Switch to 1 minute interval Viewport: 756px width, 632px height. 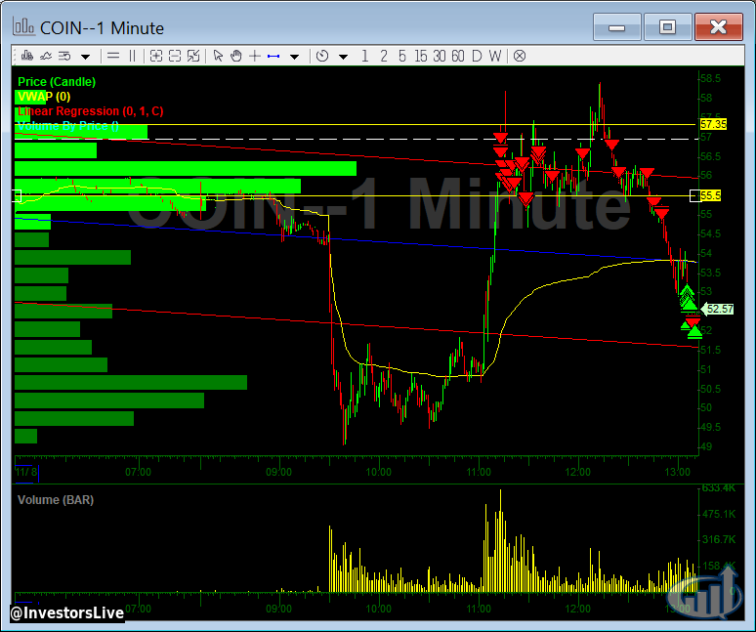365,56
